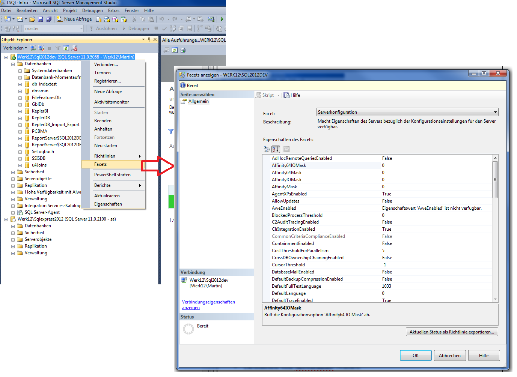Click Hilfe in the Facets dialog toolbar
The width and height of the screenshot is (517, 377).
(x=292, y=95)
